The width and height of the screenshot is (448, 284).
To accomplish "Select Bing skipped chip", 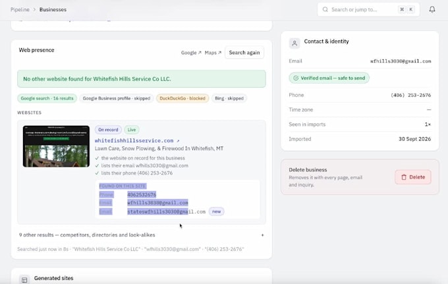I will (229, 98).
